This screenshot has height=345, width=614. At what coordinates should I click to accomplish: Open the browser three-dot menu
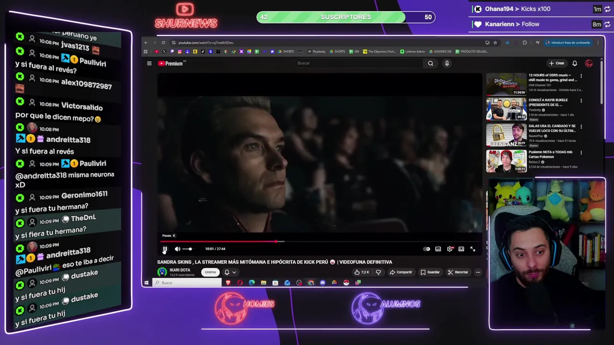point(598,43)
